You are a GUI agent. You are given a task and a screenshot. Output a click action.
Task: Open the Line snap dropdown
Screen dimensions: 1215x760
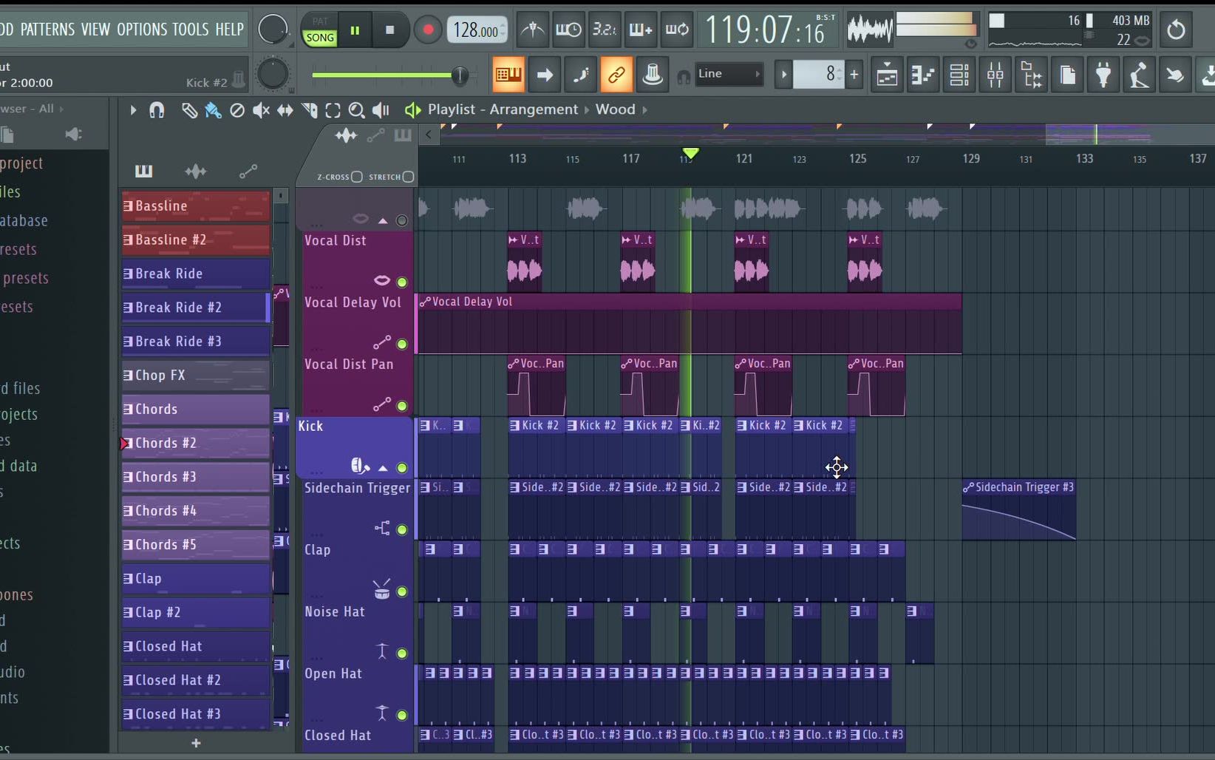[728, 74]
